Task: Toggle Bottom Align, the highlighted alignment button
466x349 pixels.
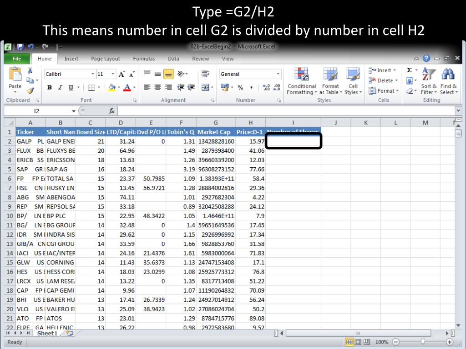Action: pyautogui.click(x=168, y=74)
